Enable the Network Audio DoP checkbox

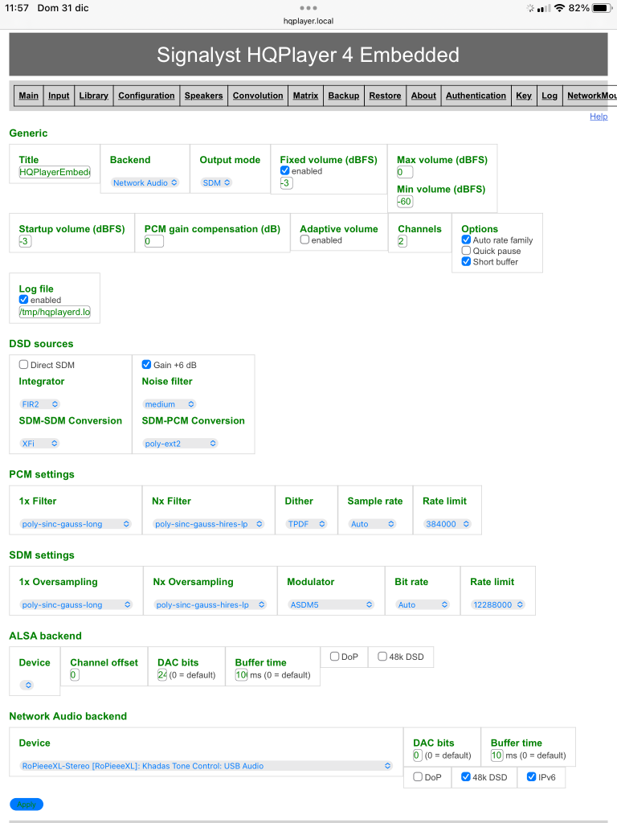[x=418, y=777]
